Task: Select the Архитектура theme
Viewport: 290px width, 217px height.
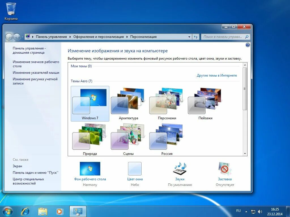Action: coord(128,103)
